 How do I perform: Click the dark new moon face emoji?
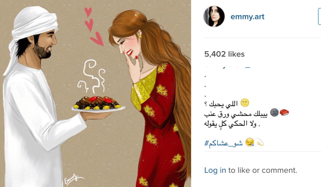tap(274, 113)
